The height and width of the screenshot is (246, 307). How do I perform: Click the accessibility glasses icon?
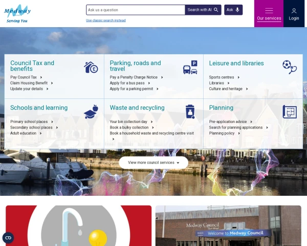[x=8, y=238]
